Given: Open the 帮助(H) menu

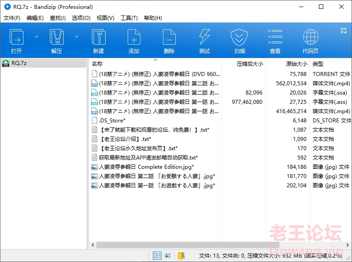Looking at the screenshot, I should 153,18.
